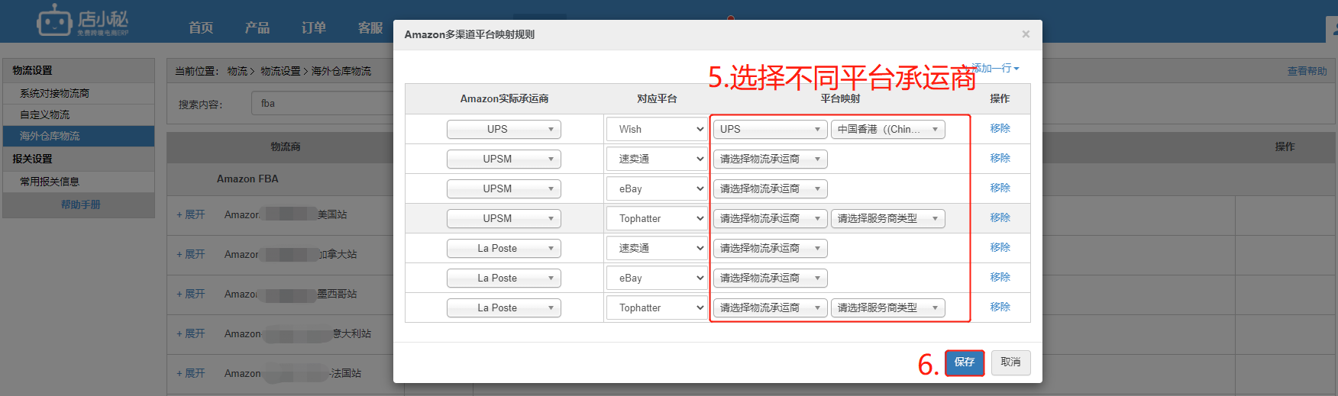
Task: Open UPS platform mapping dropdown
Action: [771, 129]
